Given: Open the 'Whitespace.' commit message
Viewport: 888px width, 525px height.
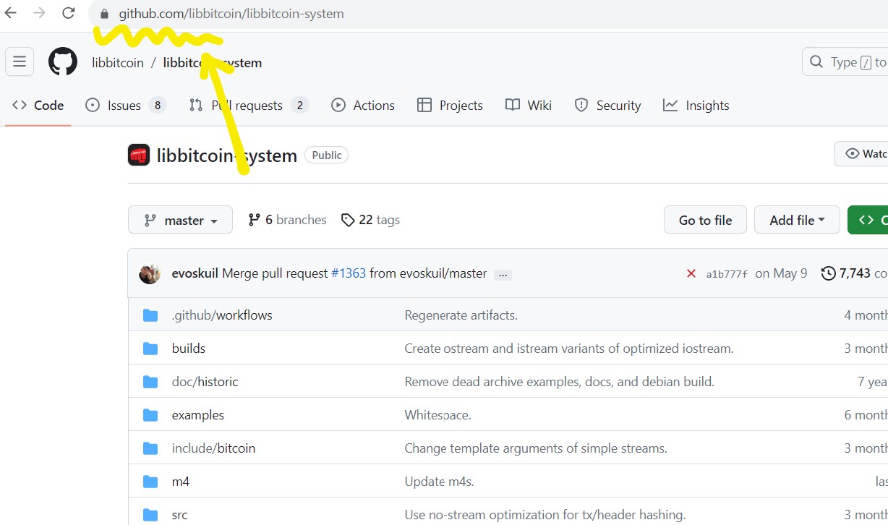Looking at the screenshot, I should pos(437,415).
